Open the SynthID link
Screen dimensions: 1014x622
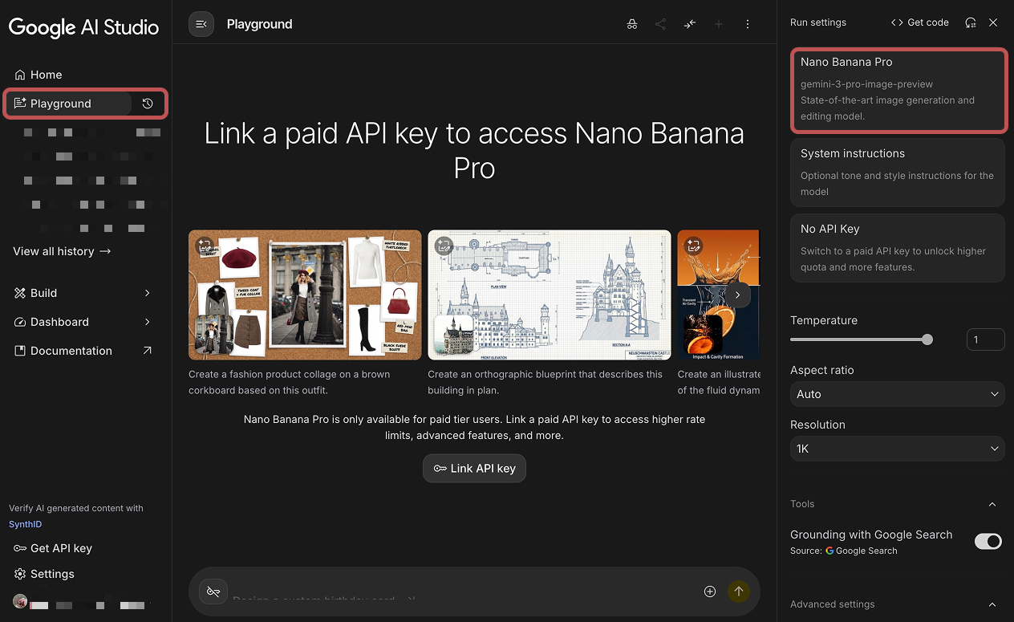click(x=25, y=523)
